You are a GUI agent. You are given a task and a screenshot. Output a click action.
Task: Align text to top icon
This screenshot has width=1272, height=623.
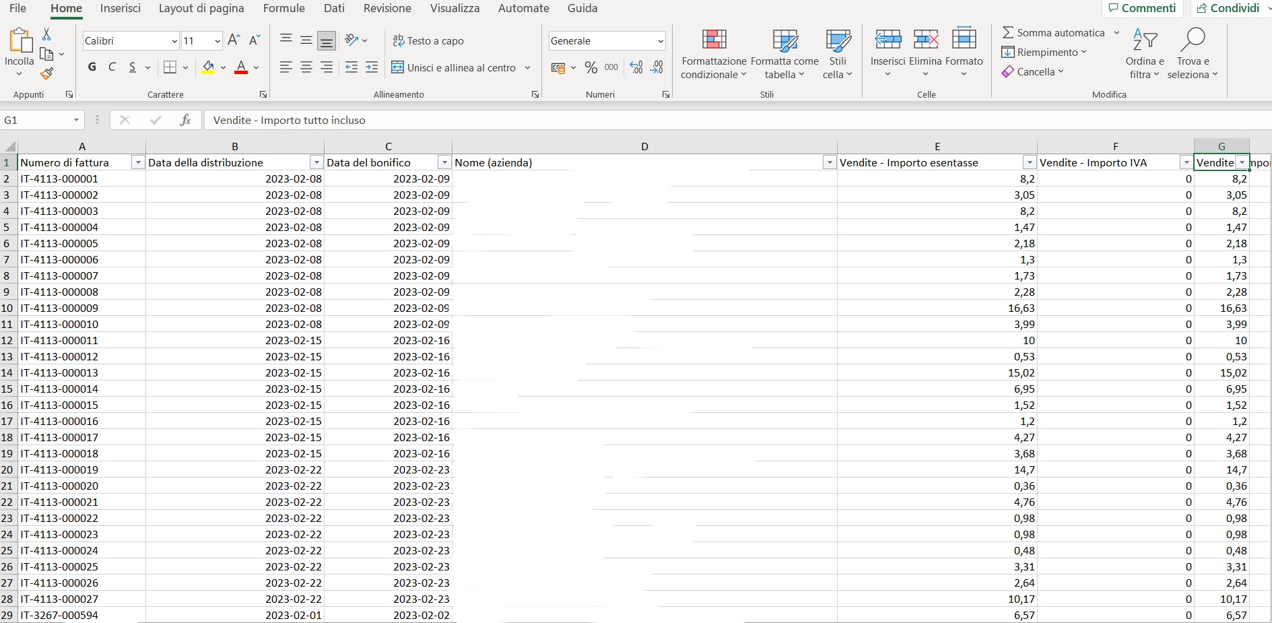[x=286, y=40]
